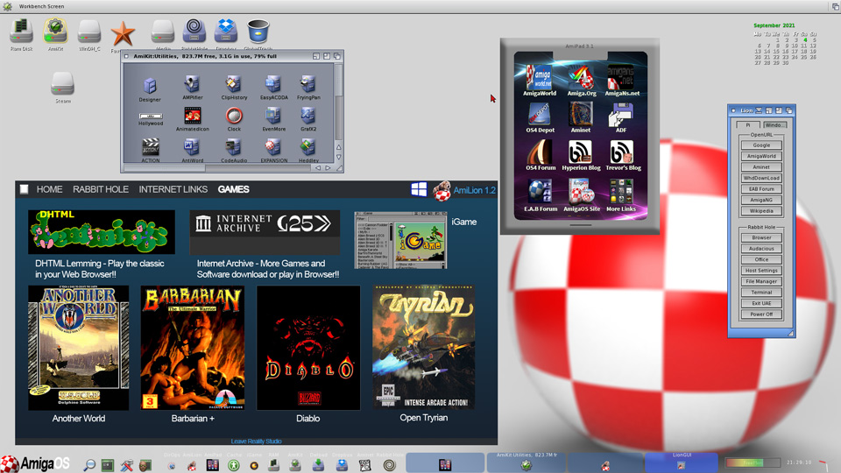Open the Internet Archive banner

(265, 232)
